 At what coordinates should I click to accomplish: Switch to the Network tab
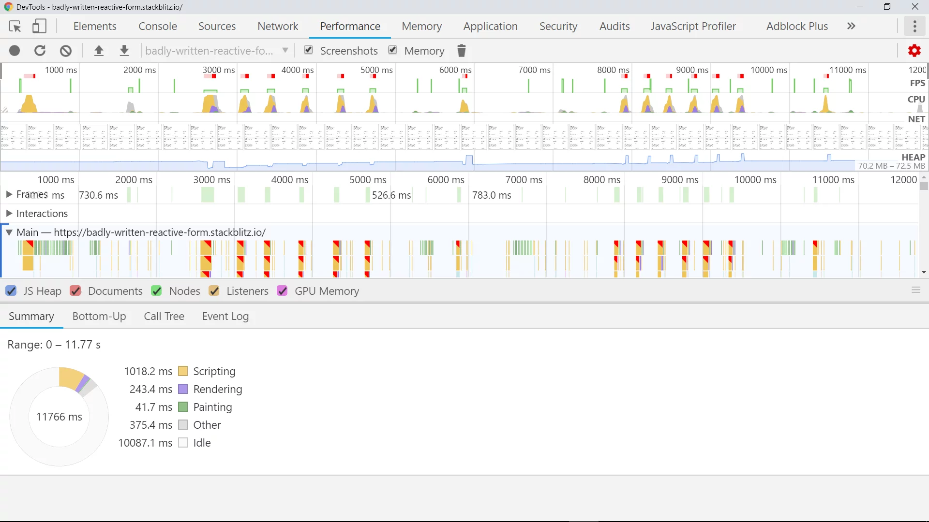click(278, 26)
